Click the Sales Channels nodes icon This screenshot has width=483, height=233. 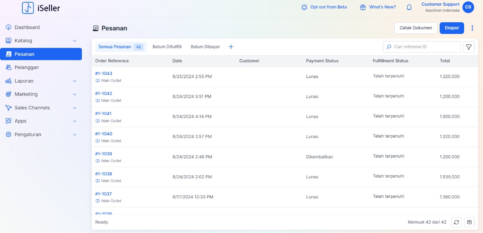tap(8, 107)
